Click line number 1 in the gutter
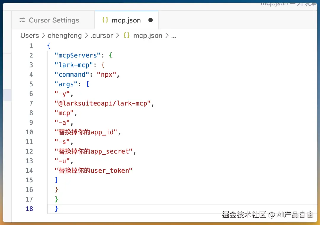The image size is (320, 225). pos(31,46)
